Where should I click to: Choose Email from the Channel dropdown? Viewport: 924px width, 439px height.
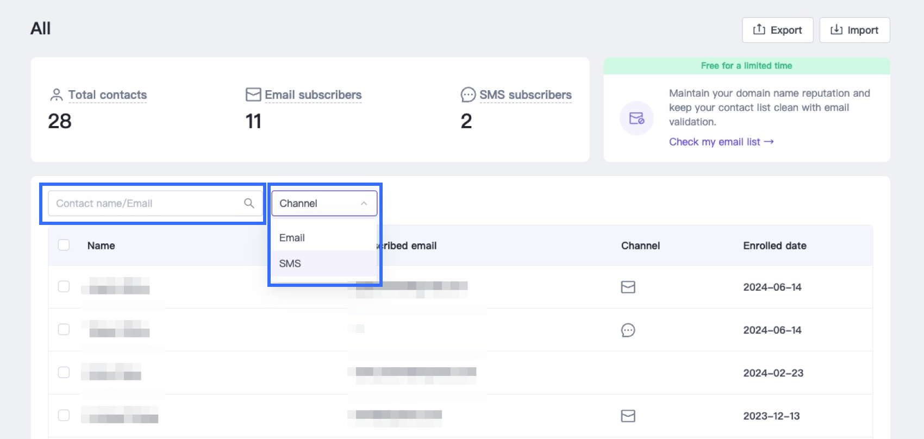click(292, 238)
